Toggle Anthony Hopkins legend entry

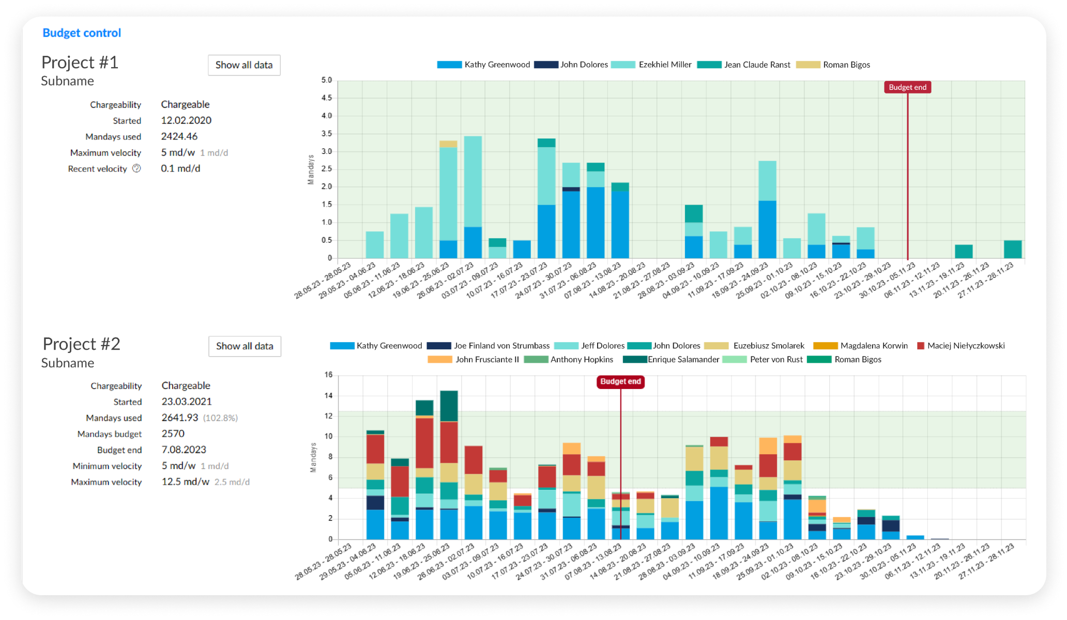[x=581, y=360]
